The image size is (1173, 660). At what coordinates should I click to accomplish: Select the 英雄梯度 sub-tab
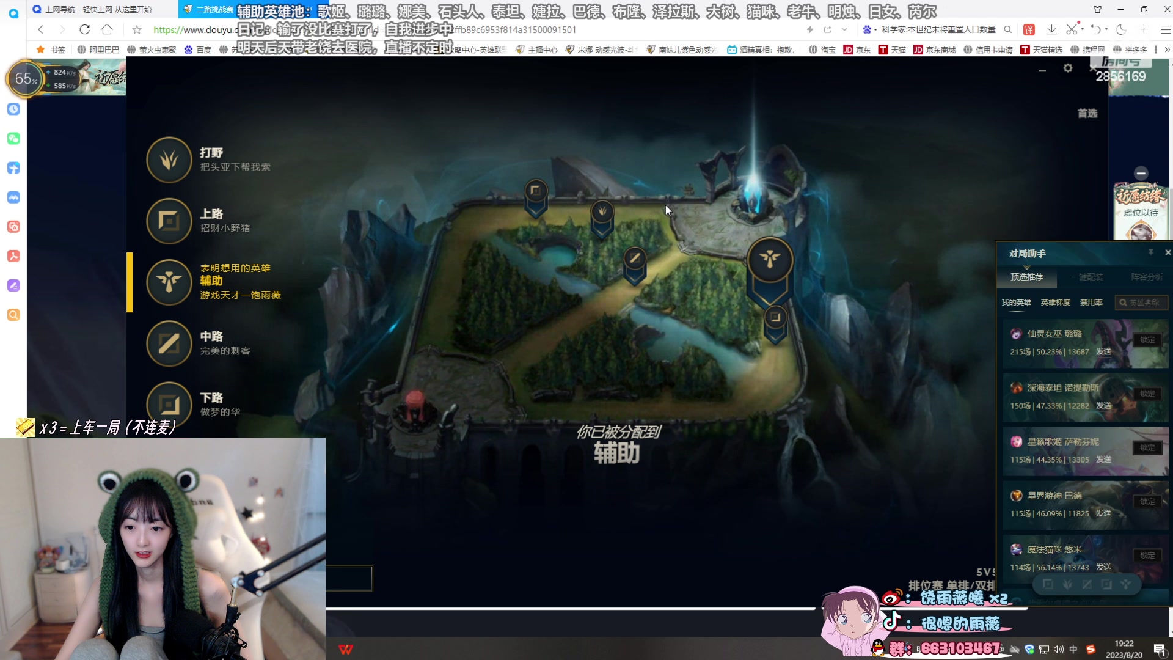tap(1056, 302)
